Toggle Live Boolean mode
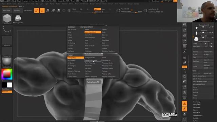 pyautogui.click(x=28, y=11)
